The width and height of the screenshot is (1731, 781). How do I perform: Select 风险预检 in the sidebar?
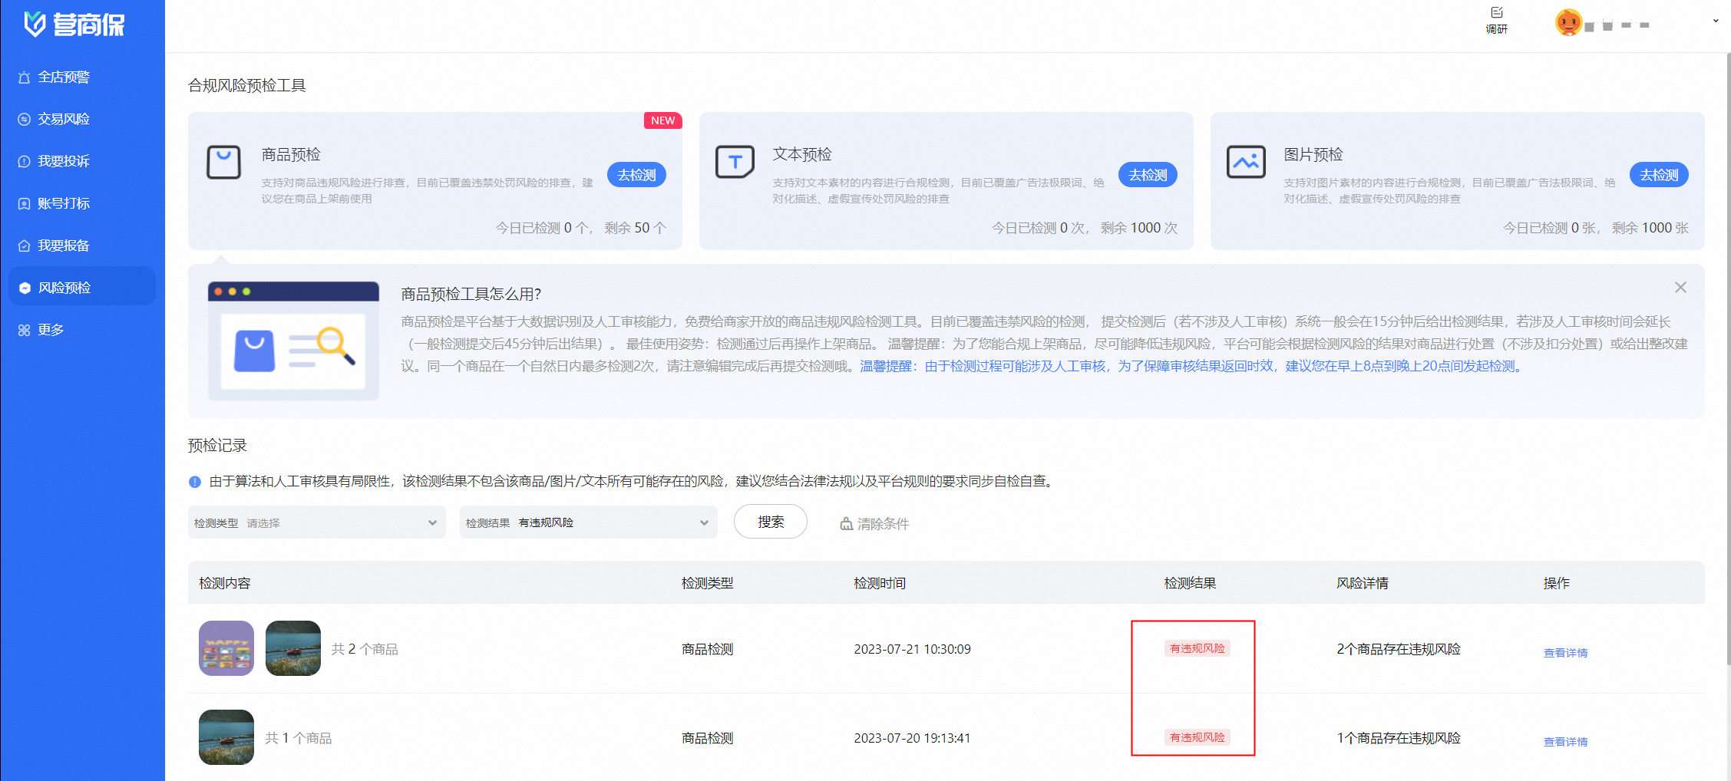coord(82,286)
